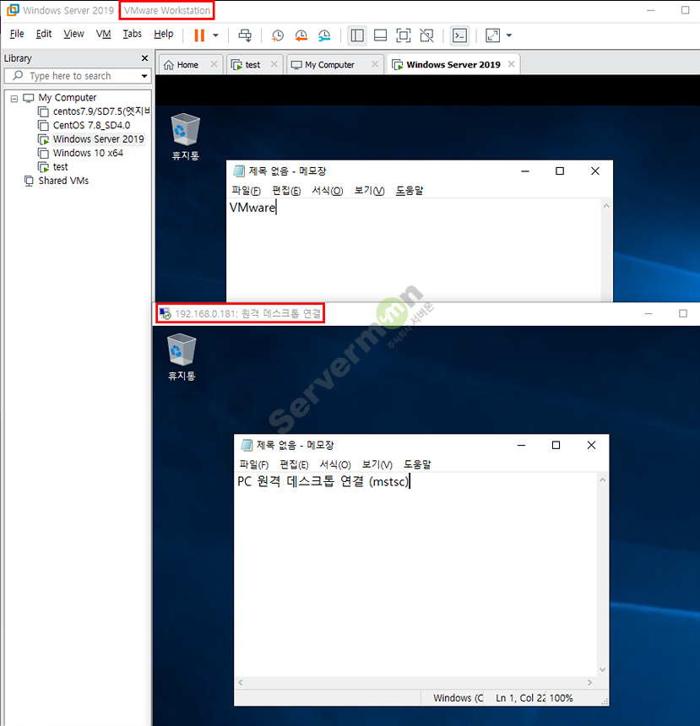Viewport: 700px width, 726px height.
Task: Revert the VM to its last snapshot
Action: 301,35
